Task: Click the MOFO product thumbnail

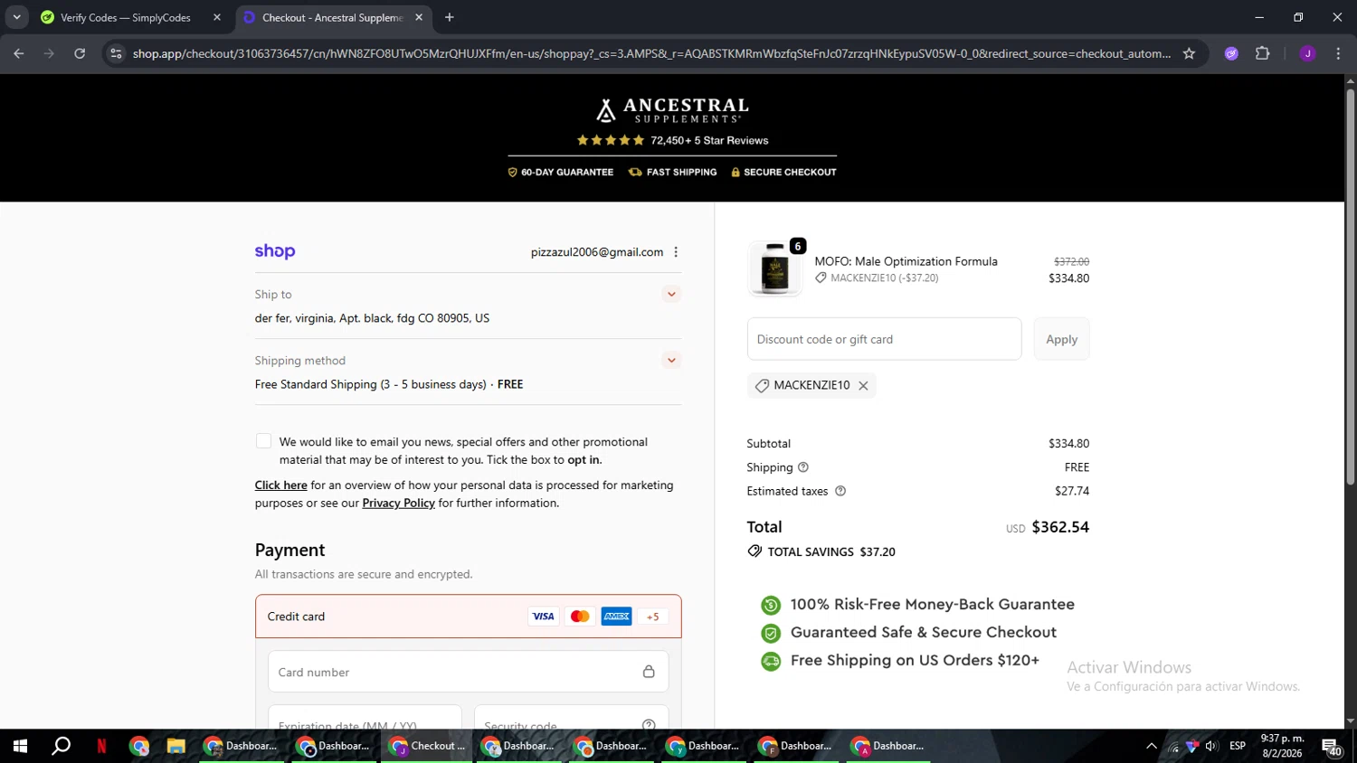Action: [x=774, y=268]
